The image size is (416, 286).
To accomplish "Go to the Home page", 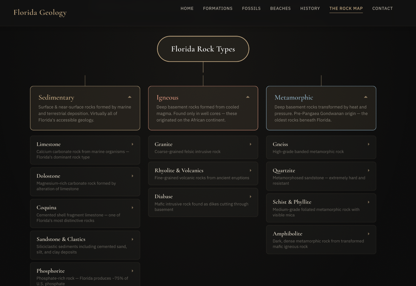I will (x=187, y=9).
